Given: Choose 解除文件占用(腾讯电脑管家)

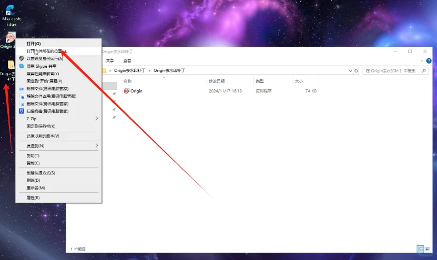Looking at the screenshot, I should (58, 96).
